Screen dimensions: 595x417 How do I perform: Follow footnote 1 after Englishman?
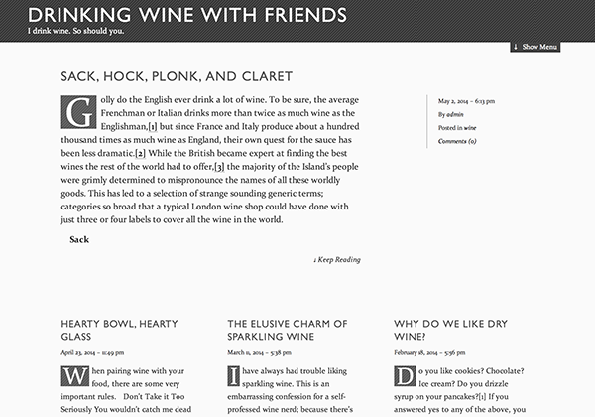pos(153,126)
